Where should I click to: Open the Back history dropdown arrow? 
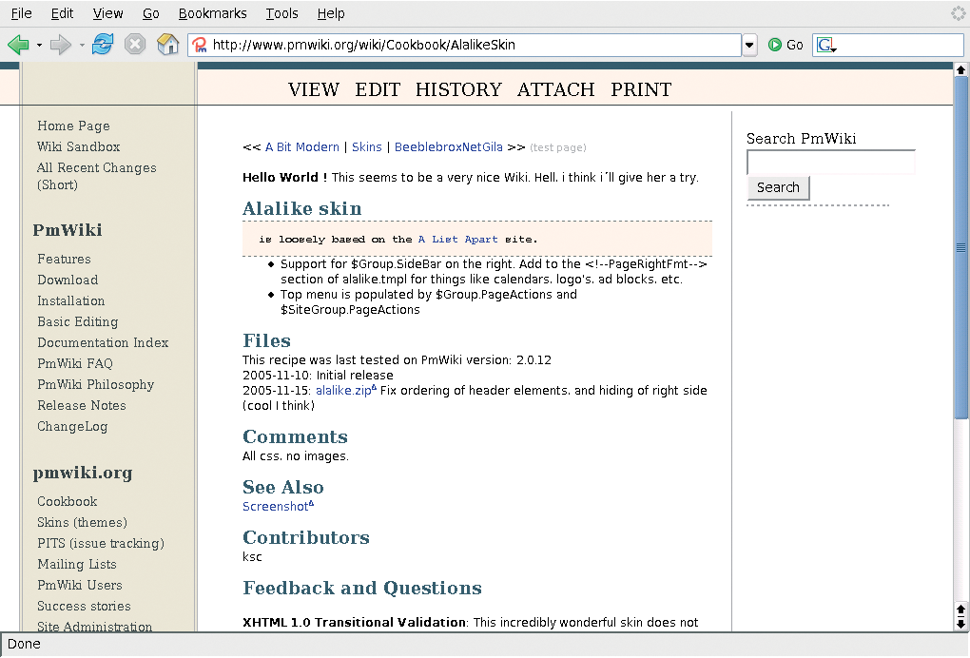coord(39,45)
